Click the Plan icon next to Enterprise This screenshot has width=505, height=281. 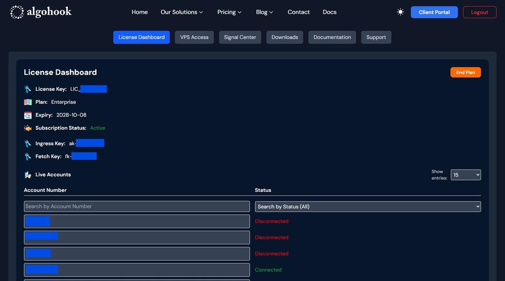(28, 102)
